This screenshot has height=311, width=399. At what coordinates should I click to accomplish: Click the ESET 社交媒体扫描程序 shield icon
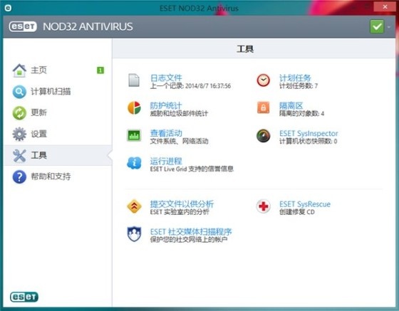[134, 234]
